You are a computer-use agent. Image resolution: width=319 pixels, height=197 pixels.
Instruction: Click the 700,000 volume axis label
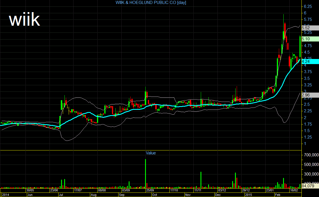(x=311, y=155)
